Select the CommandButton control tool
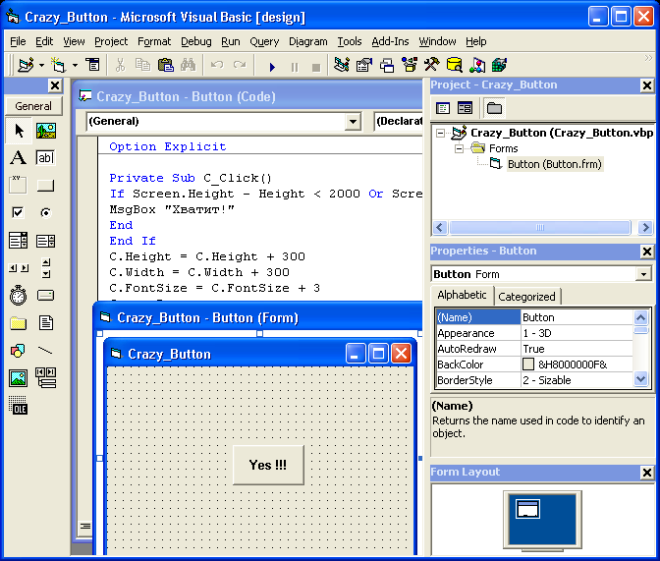 pyautogui.click(x=45, y=186)
